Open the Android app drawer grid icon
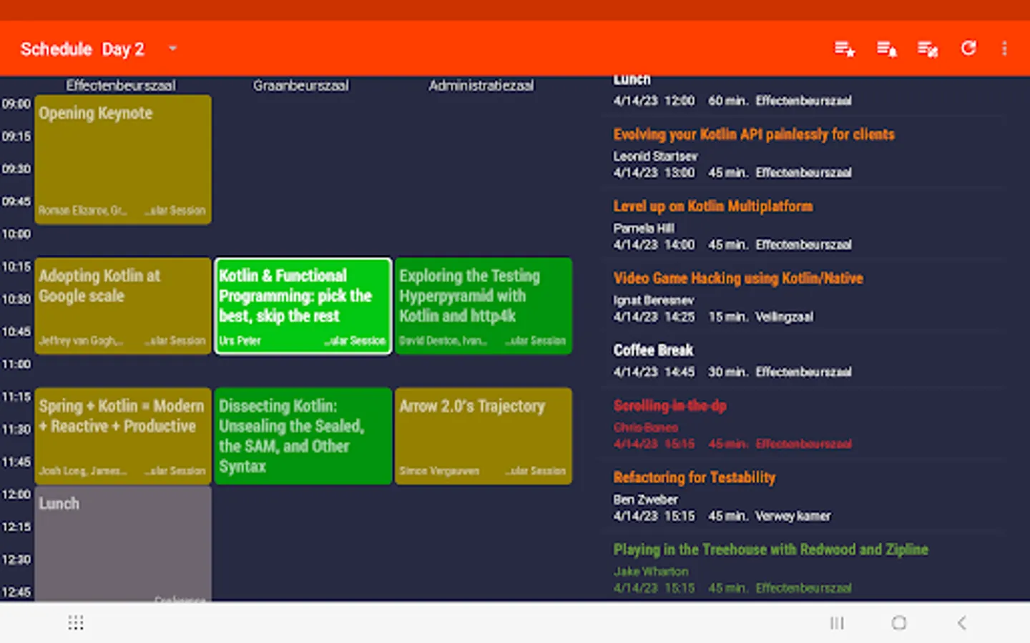 pyautogui.click(x=76, y=623)
